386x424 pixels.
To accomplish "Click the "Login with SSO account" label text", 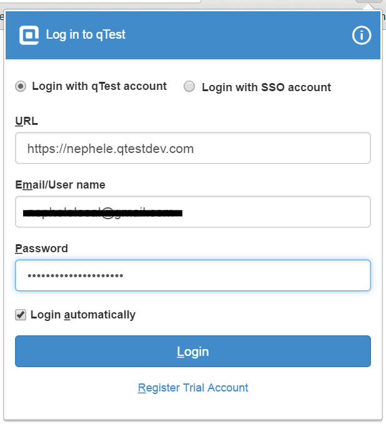I will [267, 87].
